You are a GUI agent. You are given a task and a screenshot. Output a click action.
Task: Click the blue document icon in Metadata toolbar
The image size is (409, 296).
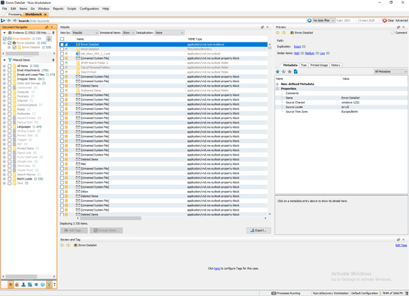[x=296, y=71]
